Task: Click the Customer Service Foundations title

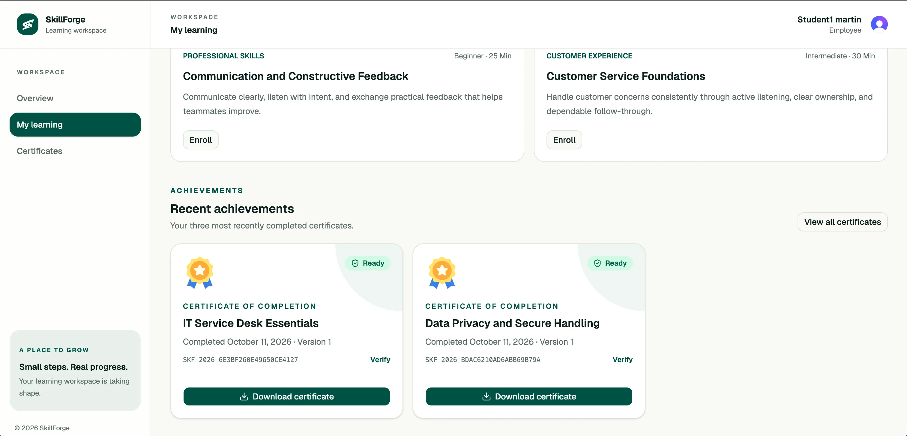Action: click(x=626, y=76)
